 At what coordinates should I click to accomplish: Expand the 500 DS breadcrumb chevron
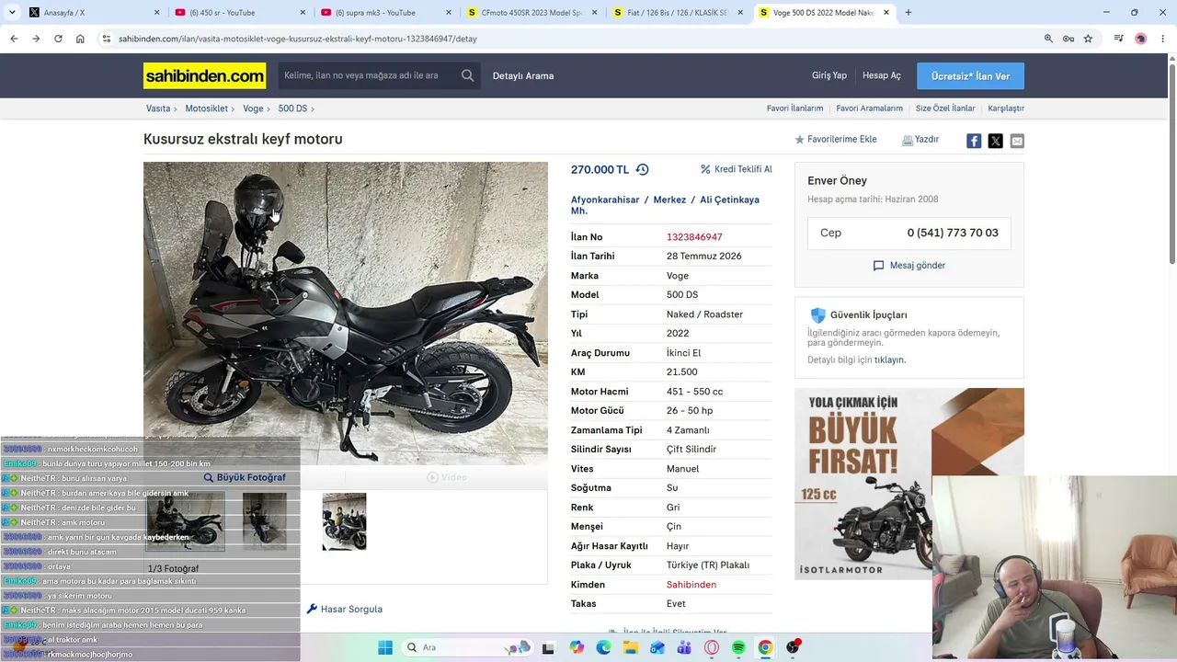coord(313,108)
